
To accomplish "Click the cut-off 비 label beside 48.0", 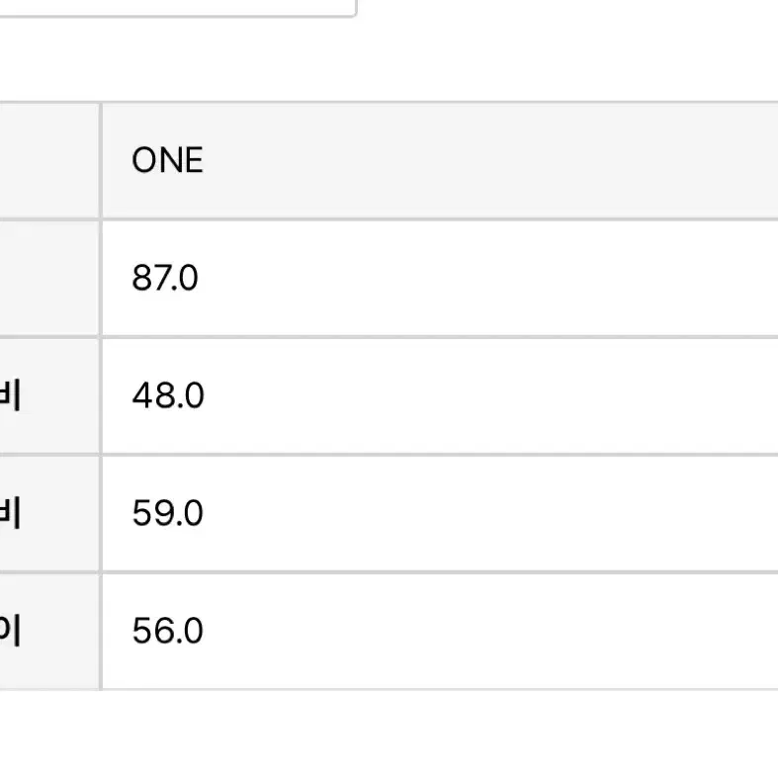I will pyautogui.click(x=10, y=395).
